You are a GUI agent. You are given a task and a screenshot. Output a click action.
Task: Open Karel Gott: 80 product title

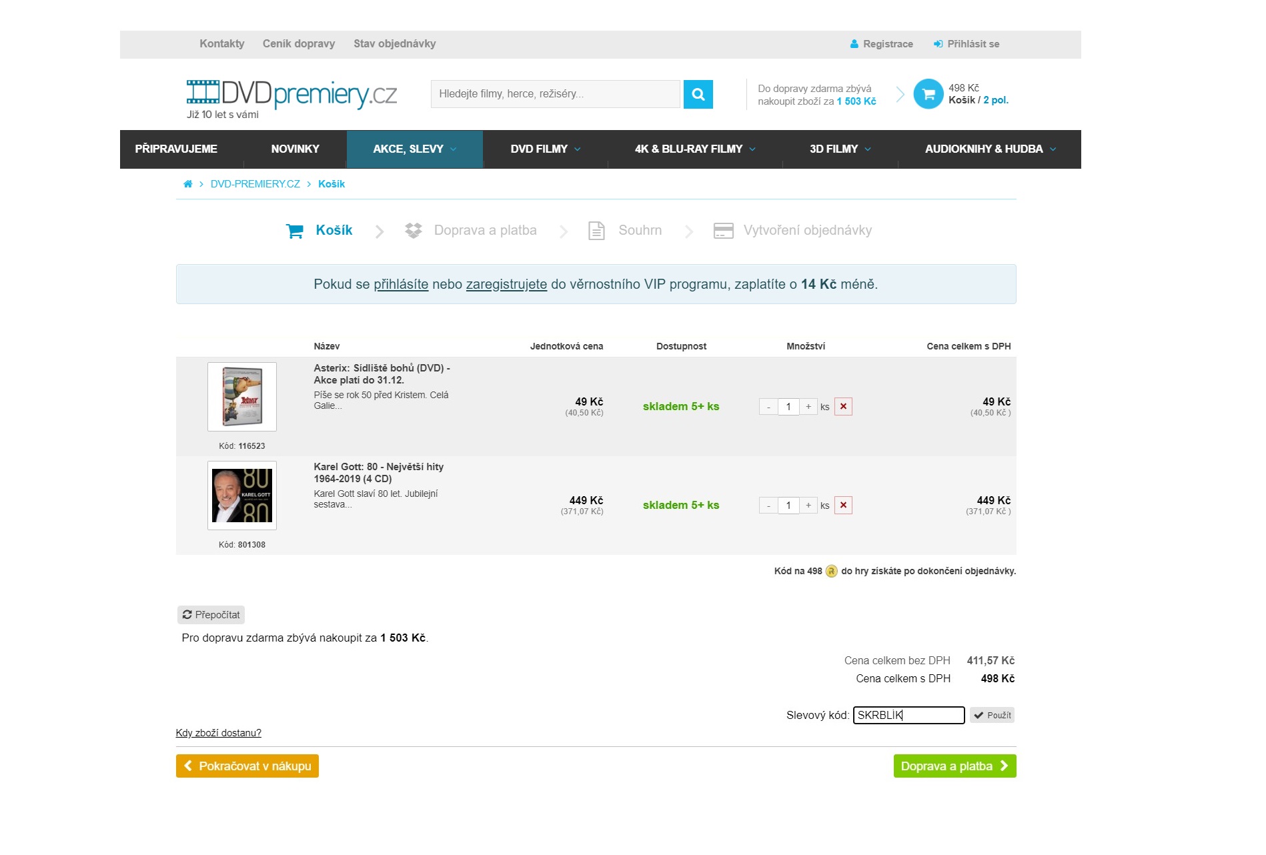[378, 473]
